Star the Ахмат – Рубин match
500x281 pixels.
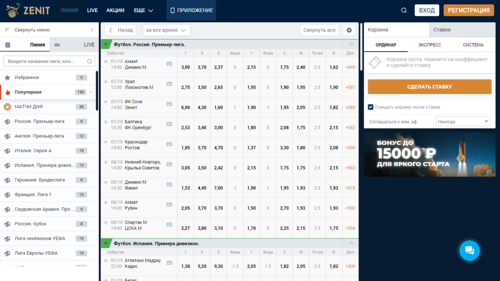(106, 202)
